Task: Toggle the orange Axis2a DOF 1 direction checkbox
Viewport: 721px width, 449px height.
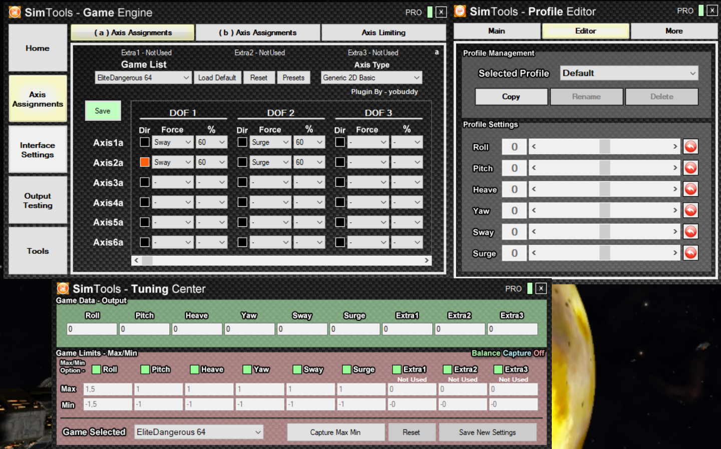Action: [145, 162]
